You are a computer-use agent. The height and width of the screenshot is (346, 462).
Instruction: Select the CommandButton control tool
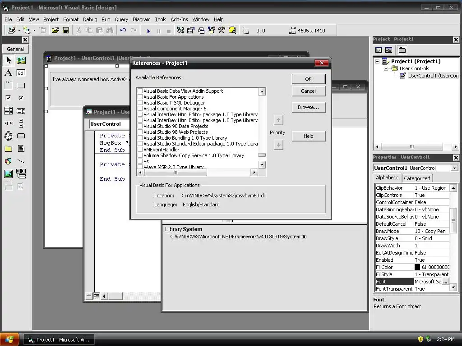click(x=21, y=85)
